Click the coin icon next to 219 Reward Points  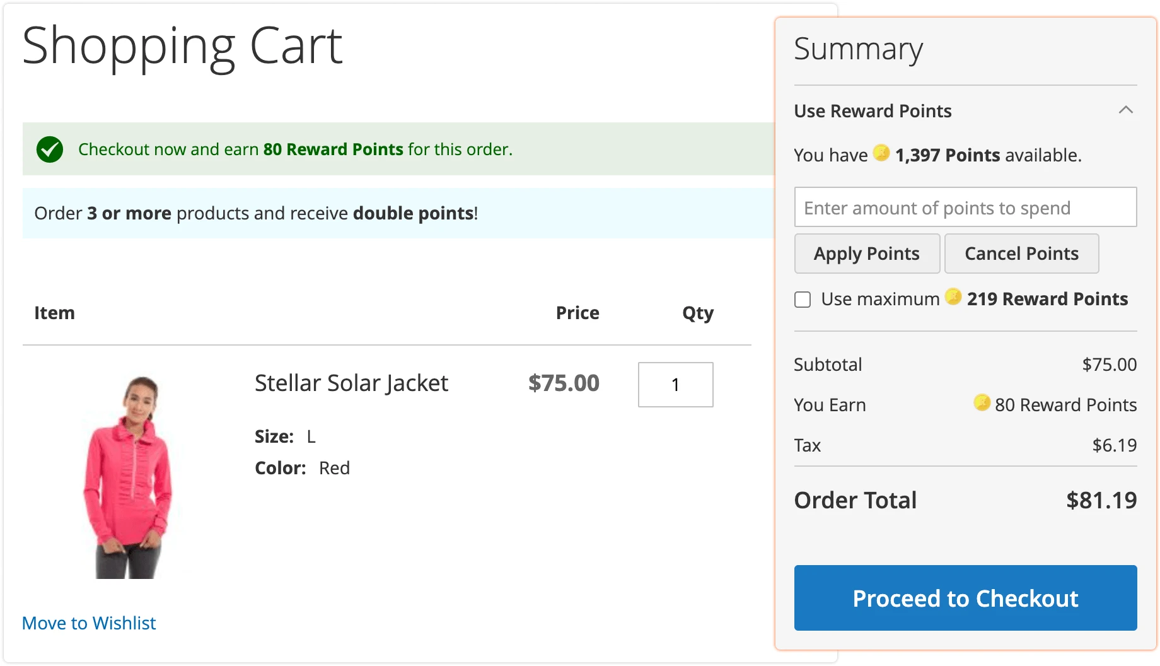(953, 298)
